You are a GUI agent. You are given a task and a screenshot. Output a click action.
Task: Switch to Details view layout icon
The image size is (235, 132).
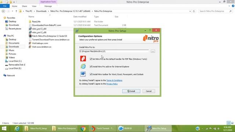point(228,123)
